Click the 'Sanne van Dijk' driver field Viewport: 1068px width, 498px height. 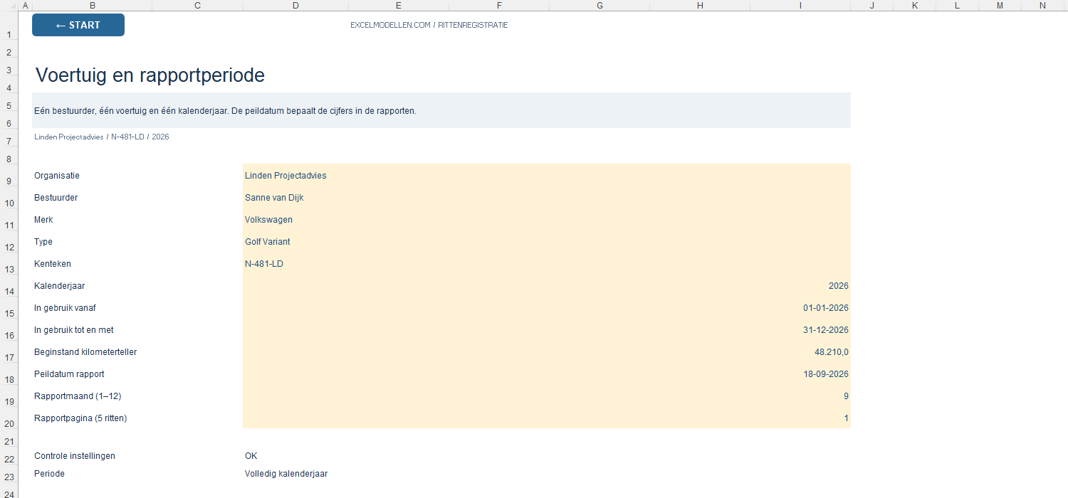547,197
